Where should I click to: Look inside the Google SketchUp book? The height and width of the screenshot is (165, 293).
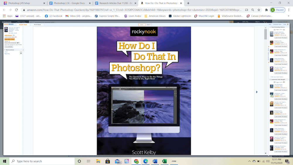click(281, 38)
